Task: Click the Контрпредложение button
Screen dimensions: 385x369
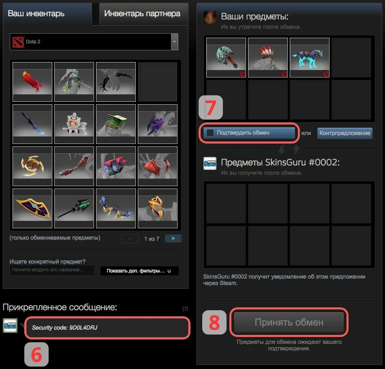Action: pos(345,133)
